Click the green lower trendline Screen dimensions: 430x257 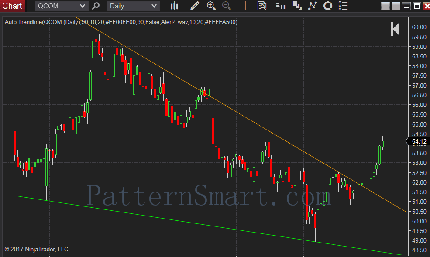pos(208,225)
